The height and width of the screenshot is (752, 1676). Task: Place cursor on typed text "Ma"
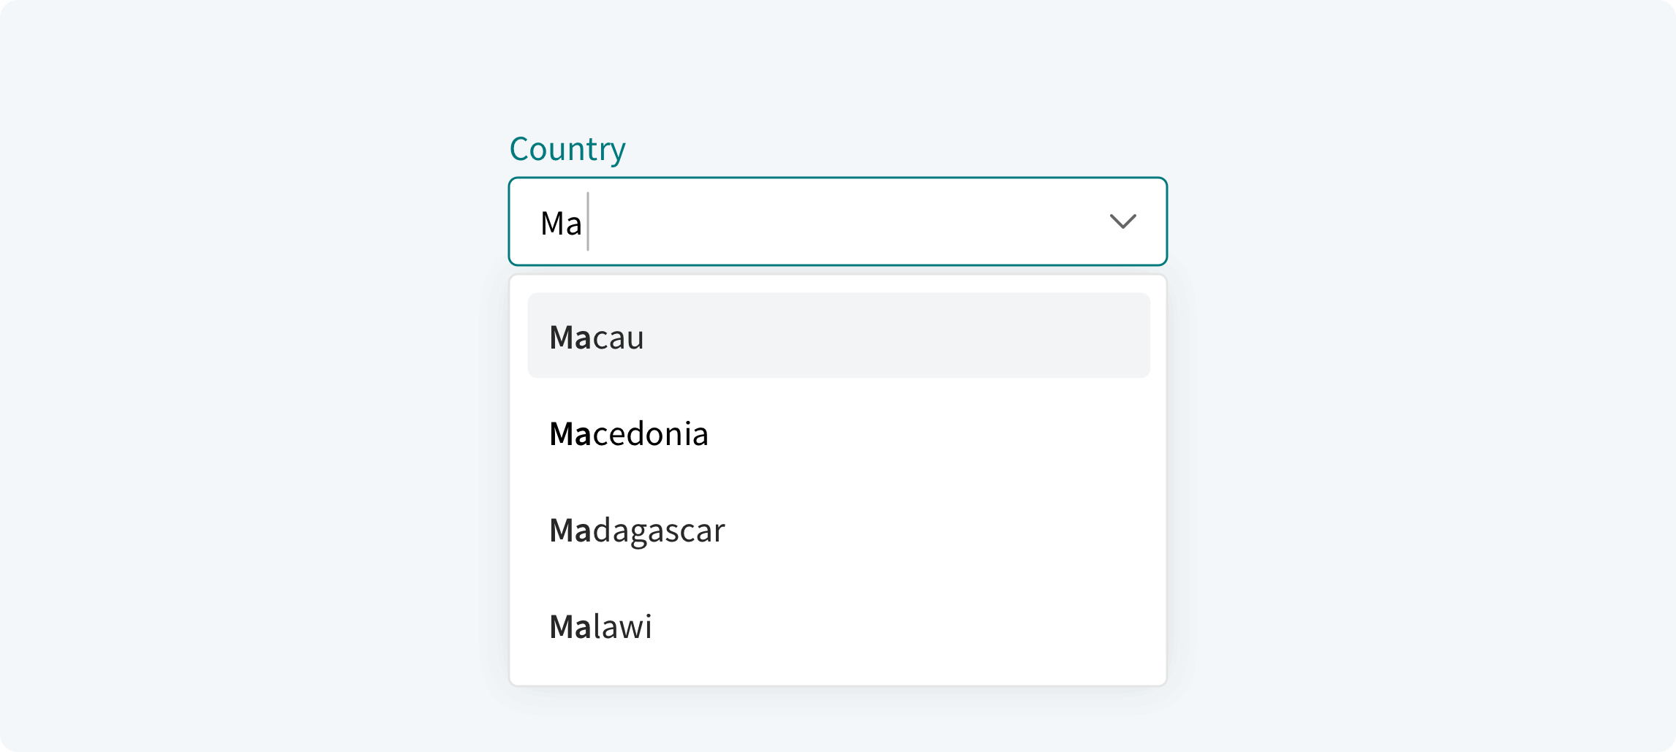tap(561, 223)
